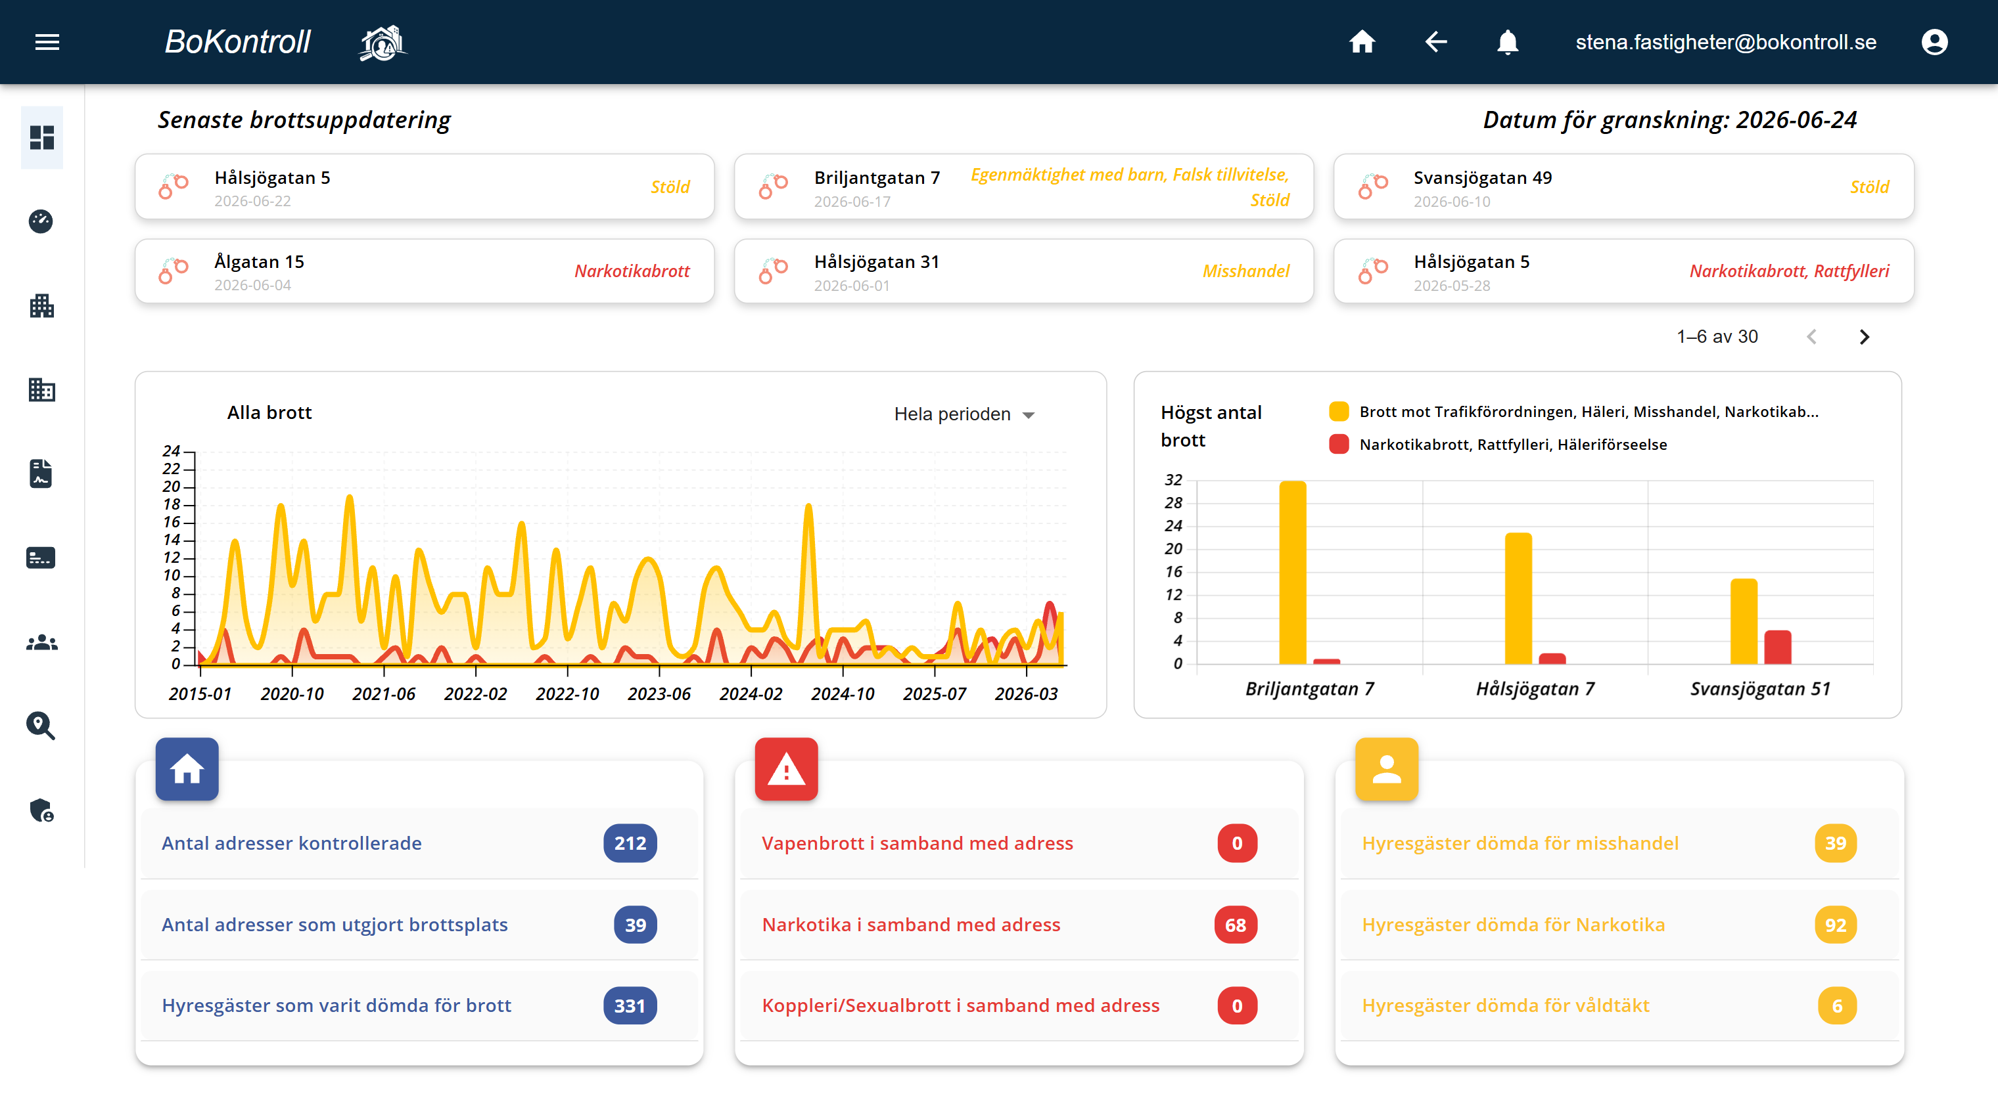1998x1098 pixels.
Task: Click previous page chevron in pagination
Action: coord(1812,337)
